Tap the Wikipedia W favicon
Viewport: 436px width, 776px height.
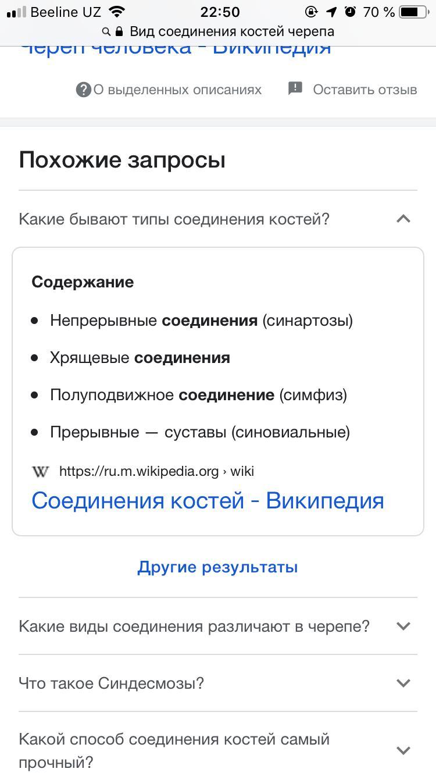click(41, 471)
